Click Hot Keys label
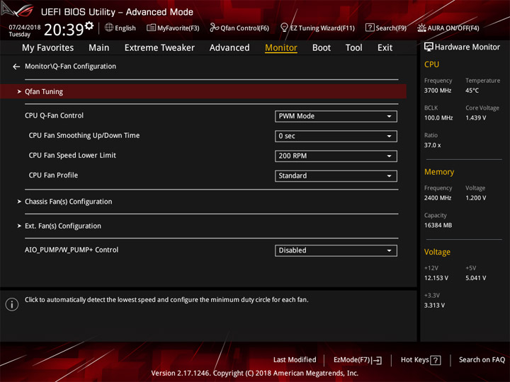This screenshot has width=510, height=382. (414, 360)
